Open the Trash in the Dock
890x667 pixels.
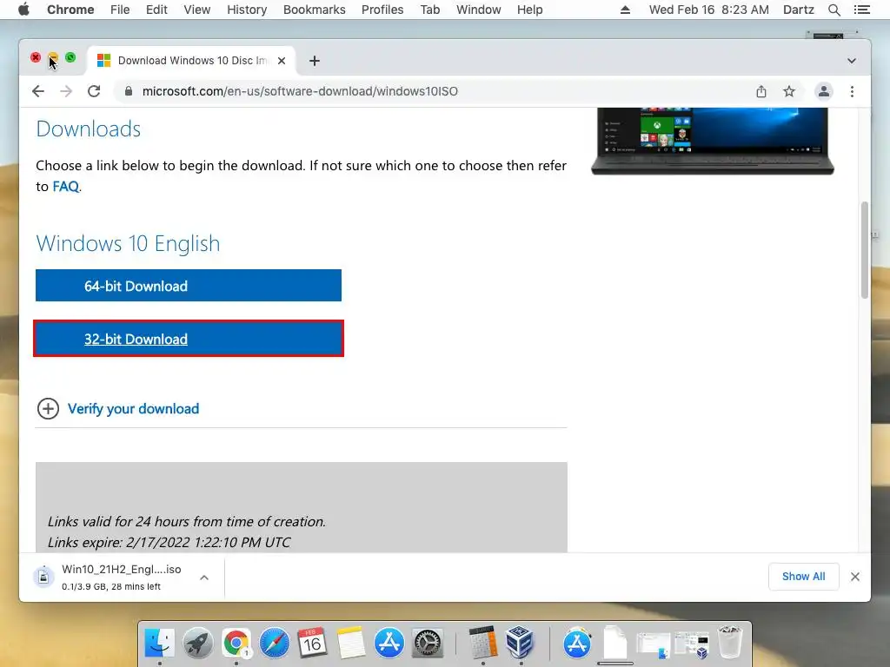pyautogui.click(x=730, y=644)
